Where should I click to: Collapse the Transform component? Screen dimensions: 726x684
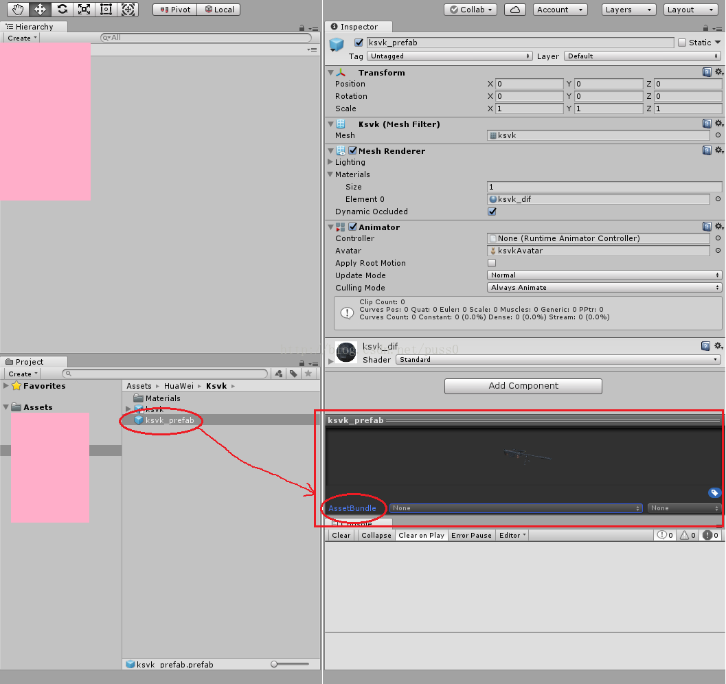(x=330, y=73)
